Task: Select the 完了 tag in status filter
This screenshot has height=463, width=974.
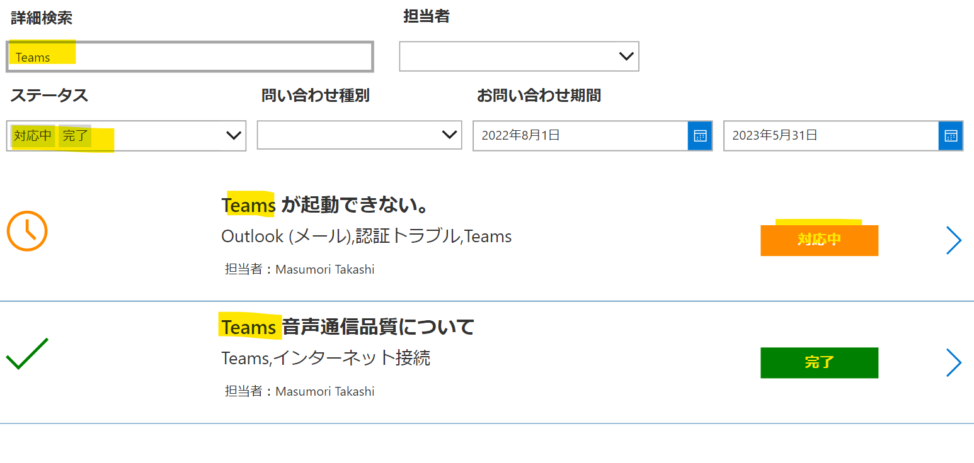Action: pyautogui.click(x=75, y=136)
